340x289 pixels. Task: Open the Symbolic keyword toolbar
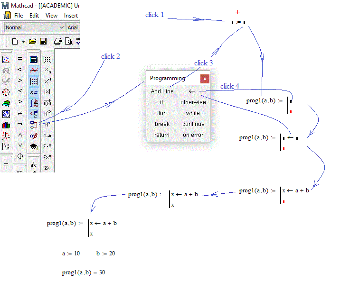[34, 146]
